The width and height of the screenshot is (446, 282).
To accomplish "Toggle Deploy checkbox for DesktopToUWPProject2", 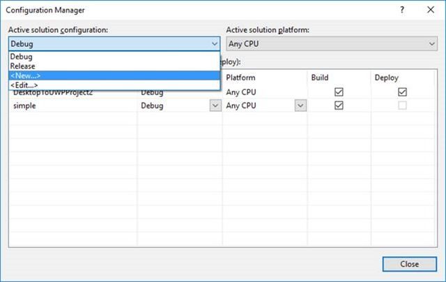I will click(x=403, y=92).
